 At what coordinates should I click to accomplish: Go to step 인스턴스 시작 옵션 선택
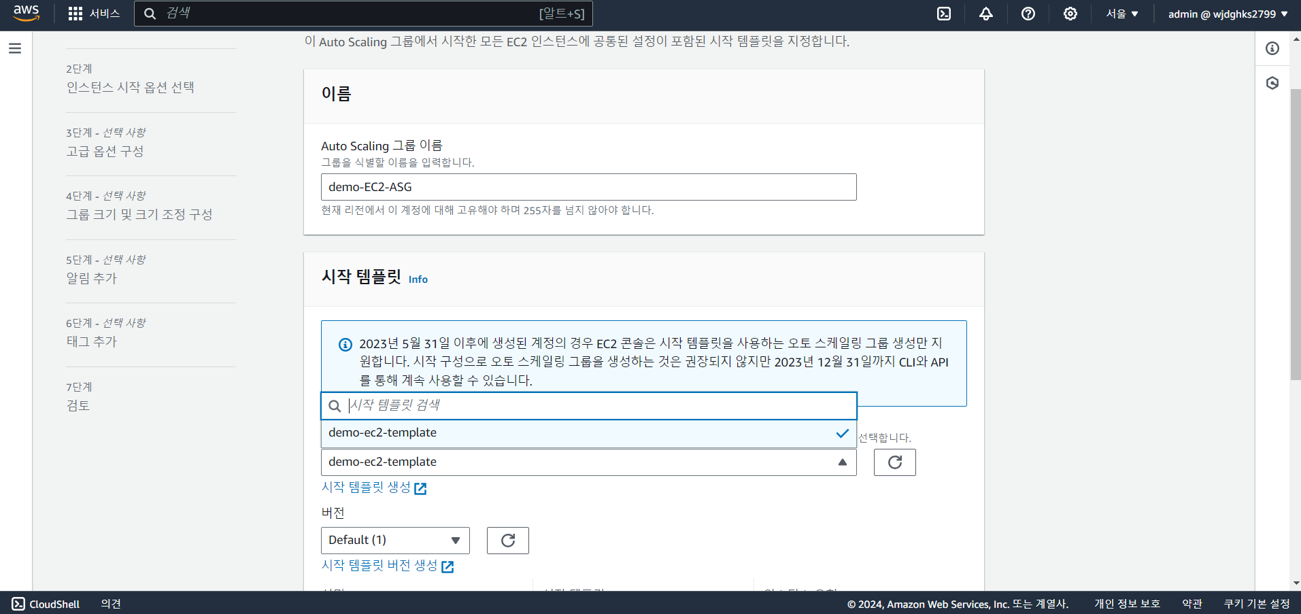click(131, 87)
